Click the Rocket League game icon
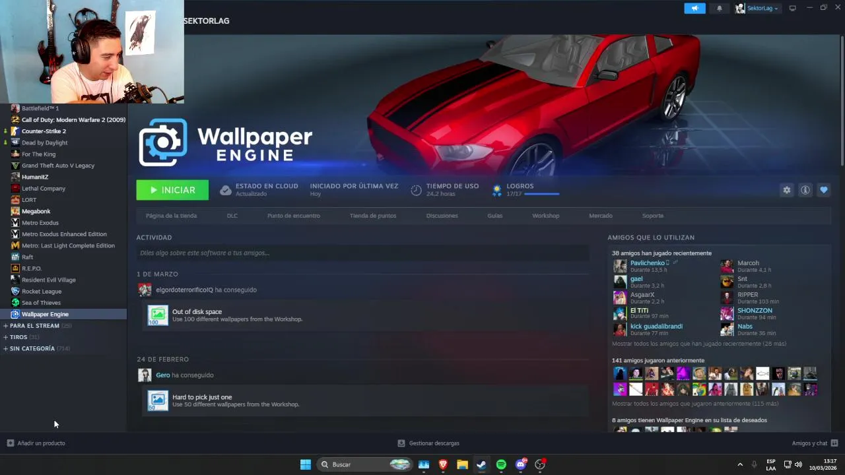The height and width of the screenshot is (475, 845). point(15,292)
